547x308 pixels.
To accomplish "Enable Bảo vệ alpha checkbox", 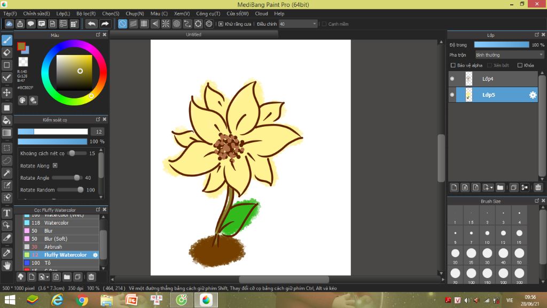I will [453, 65].
